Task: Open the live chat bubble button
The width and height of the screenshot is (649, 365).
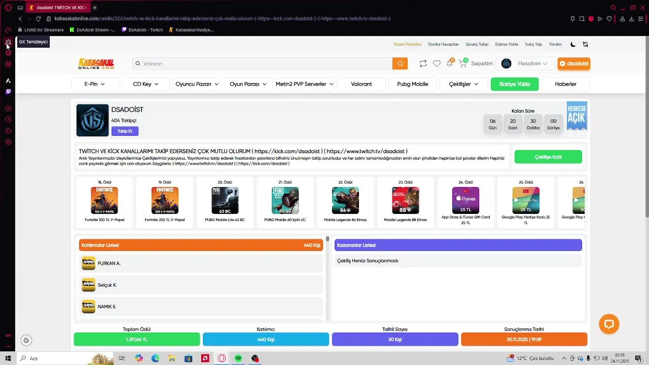Action: tap(609, 324)
